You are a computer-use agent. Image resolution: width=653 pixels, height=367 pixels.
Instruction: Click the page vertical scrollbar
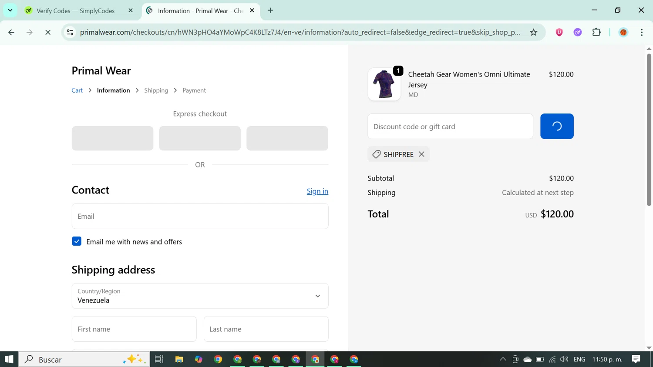coord(649,130)
